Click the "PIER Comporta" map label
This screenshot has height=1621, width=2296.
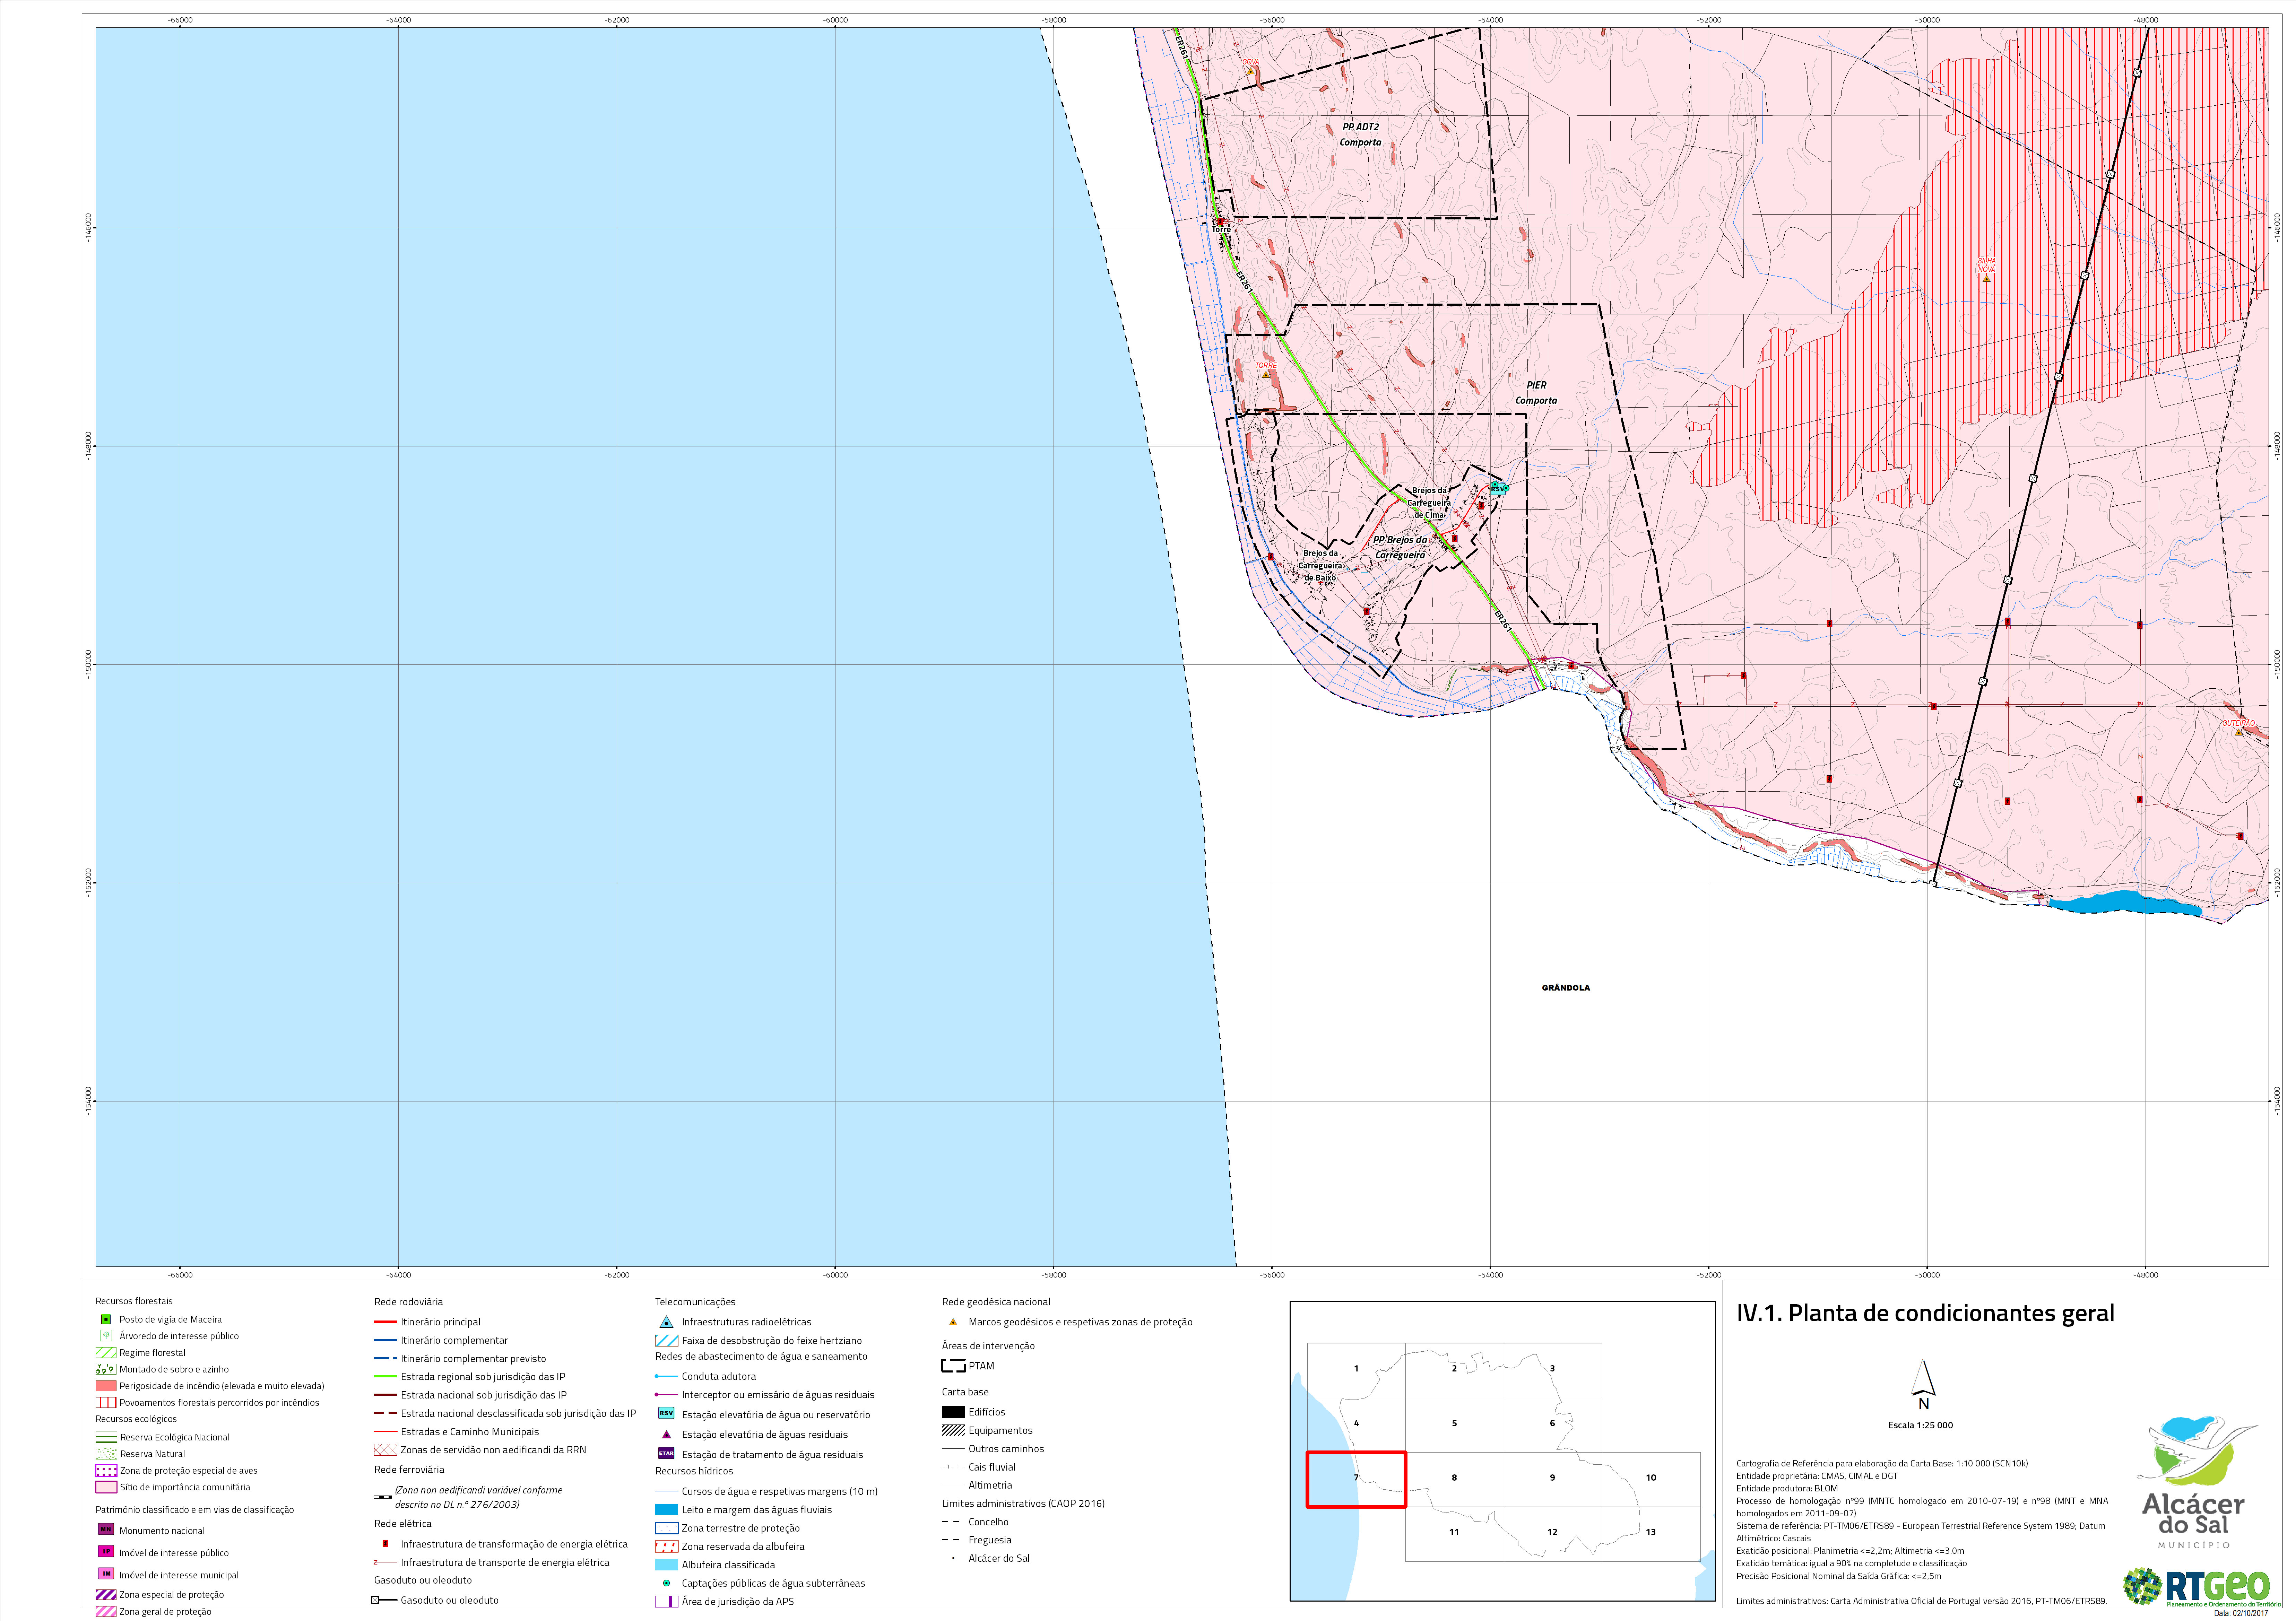[x=1536, y=393]
